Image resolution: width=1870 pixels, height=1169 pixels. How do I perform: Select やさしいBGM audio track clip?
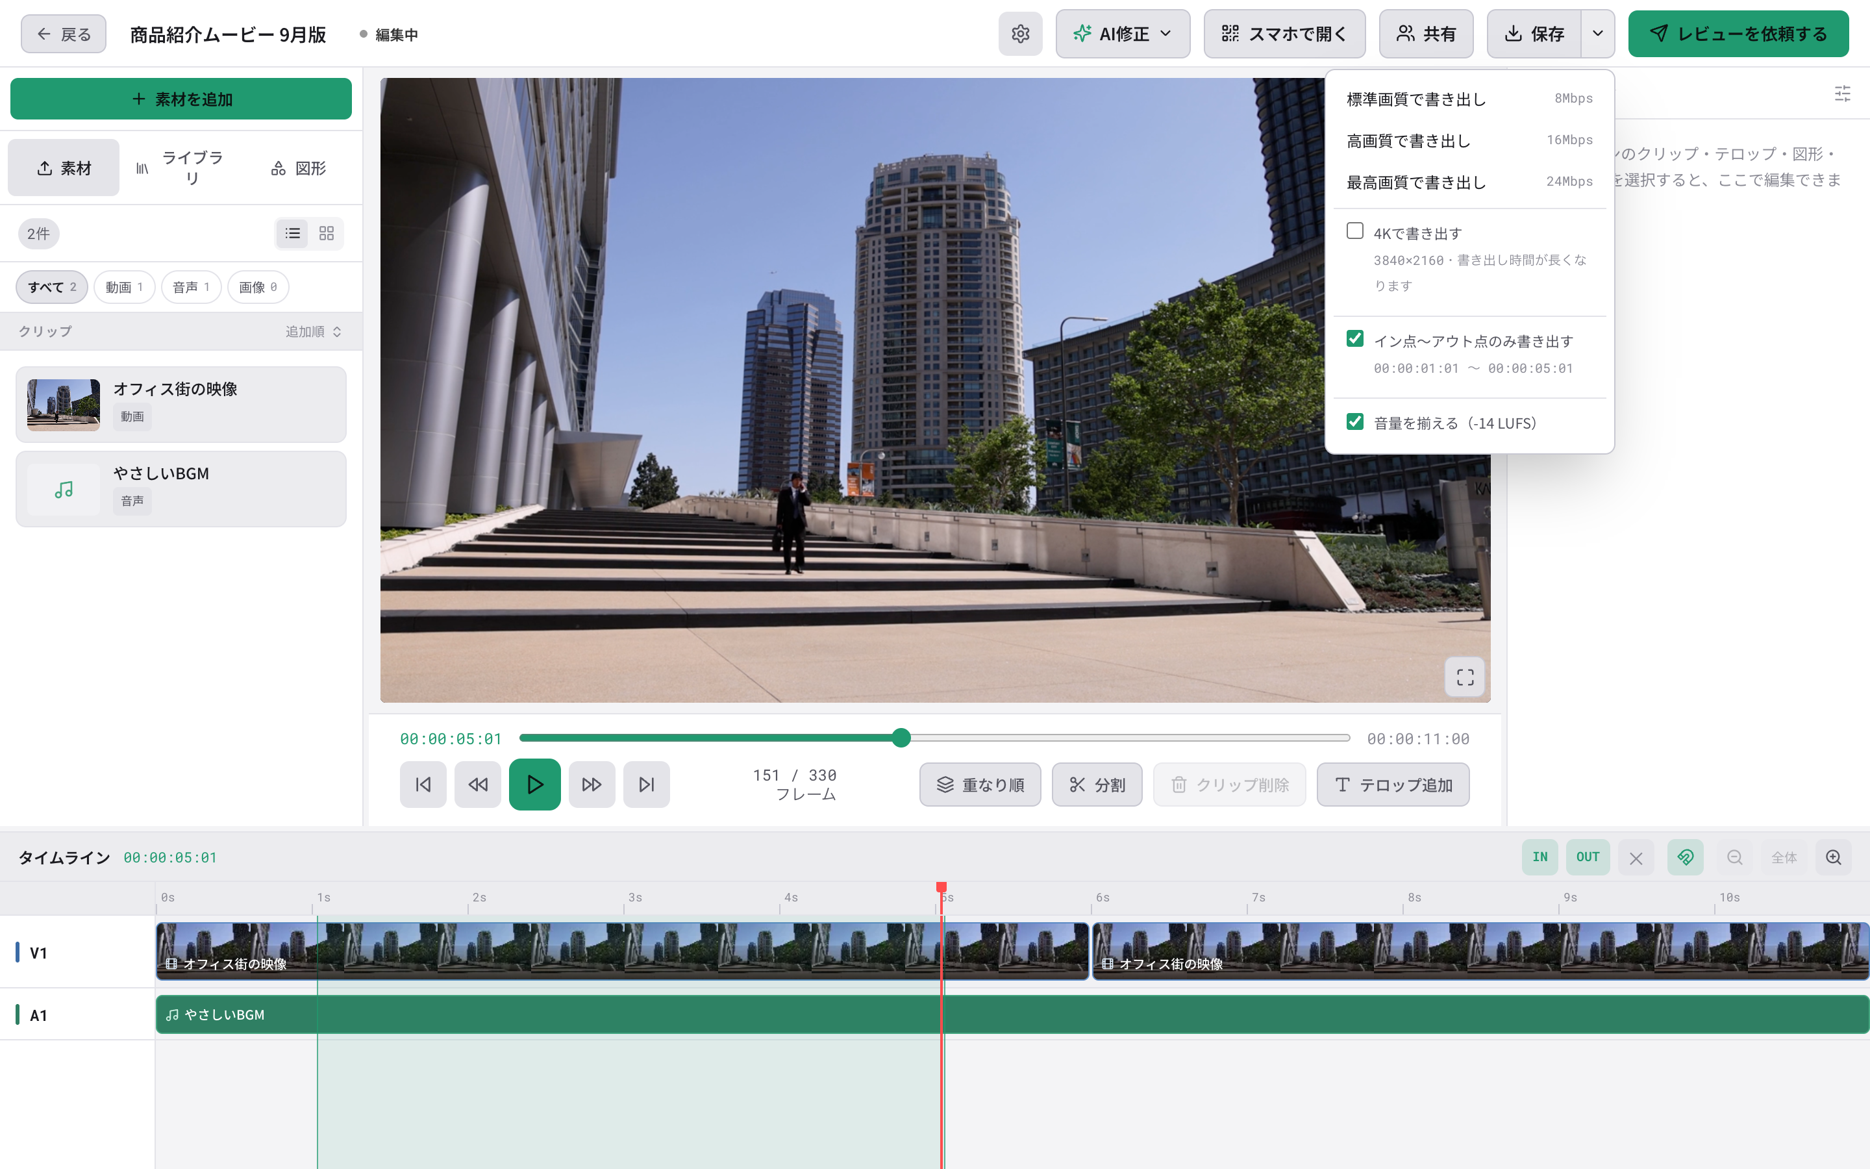(1012, 1014)
